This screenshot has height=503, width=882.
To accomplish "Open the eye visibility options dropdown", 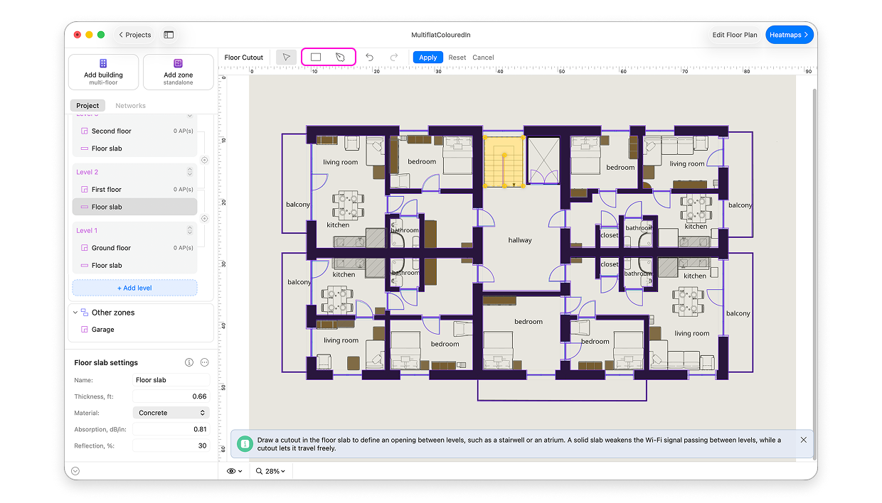I will point(234,471).
